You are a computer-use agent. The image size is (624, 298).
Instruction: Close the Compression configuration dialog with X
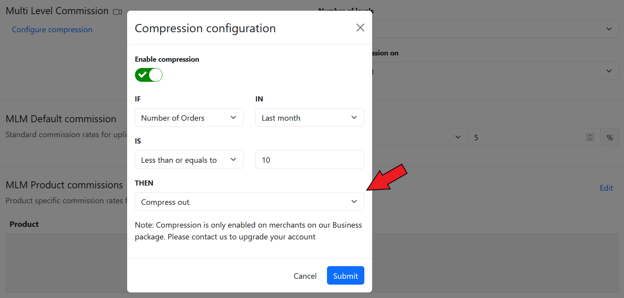(360, 28)
